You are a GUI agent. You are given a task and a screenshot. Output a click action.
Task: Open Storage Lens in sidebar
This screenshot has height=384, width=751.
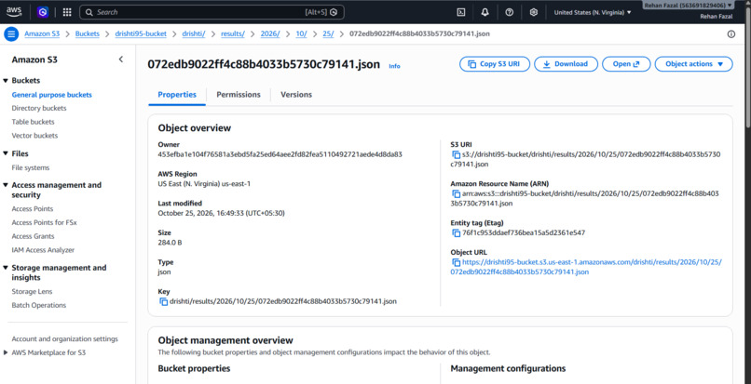pyautogui.click(x=32, y=292)
